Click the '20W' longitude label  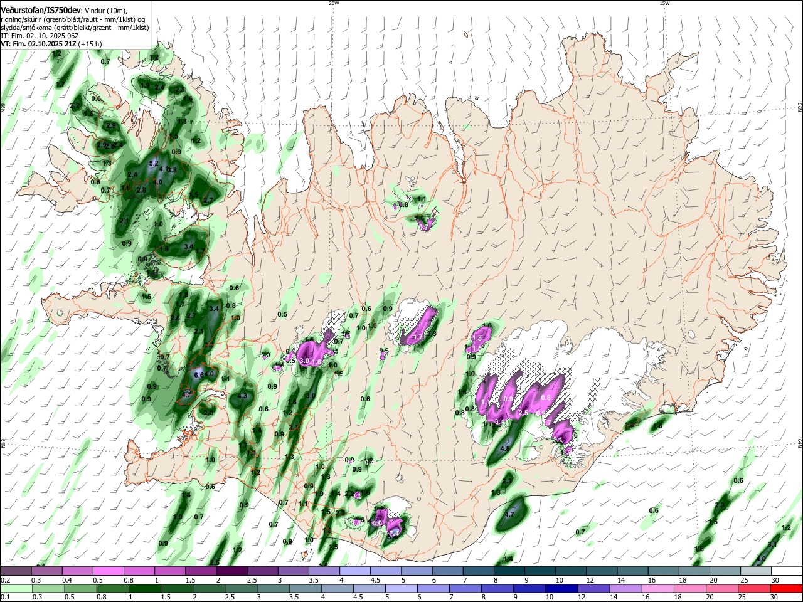coord(334,3)
